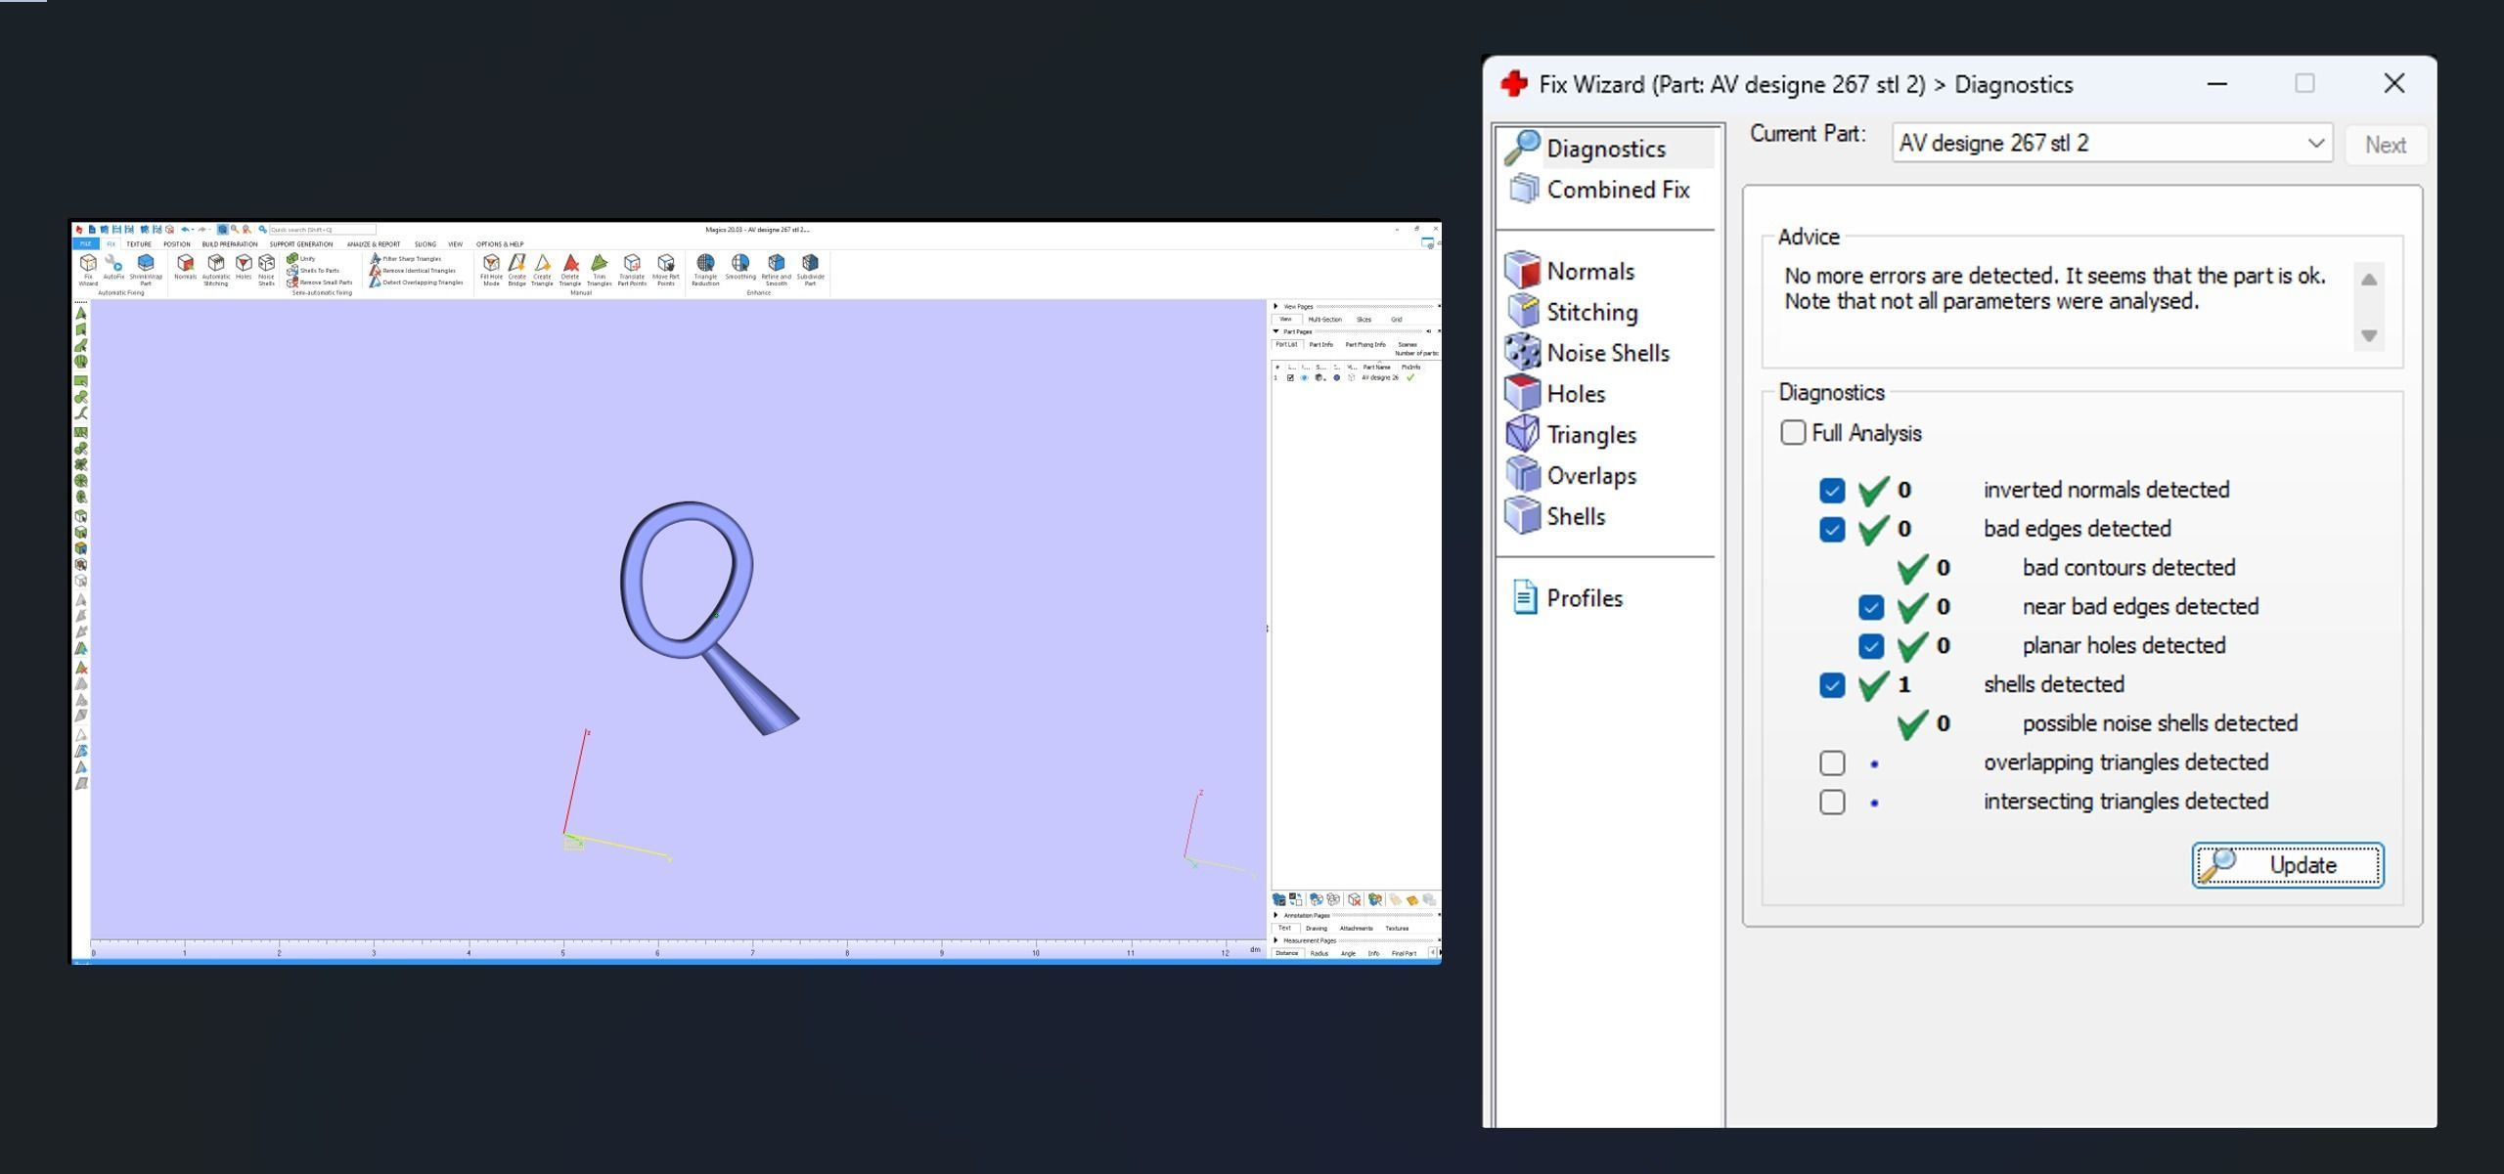Switch to the Support Generation ribbon tab
Viewport: 2504px width, 1174px height.
301,244
